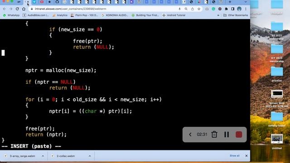Screen dimensions: 290x163
Task: Open the green Grammarly extension
Action: pos(213,9)
